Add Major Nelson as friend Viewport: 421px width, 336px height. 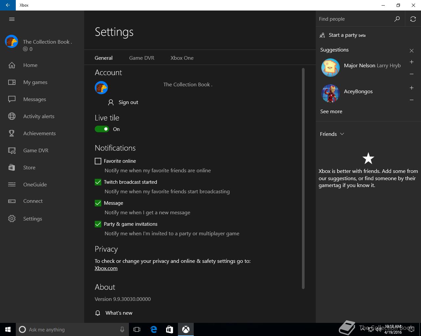pos(411,62)
